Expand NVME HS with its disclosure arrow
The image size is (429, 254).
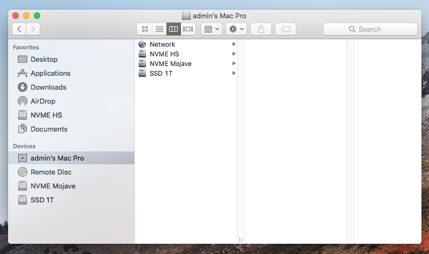click(234, 54)
